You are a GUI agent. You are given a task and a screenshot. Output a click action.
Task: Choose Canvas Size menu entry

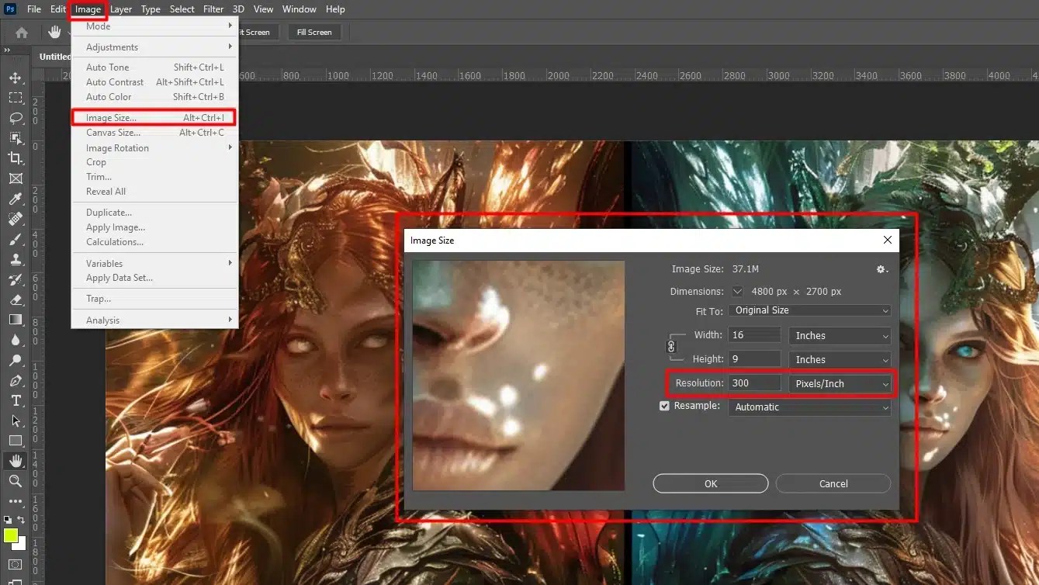pyautogui.click(x=154, y=133)
